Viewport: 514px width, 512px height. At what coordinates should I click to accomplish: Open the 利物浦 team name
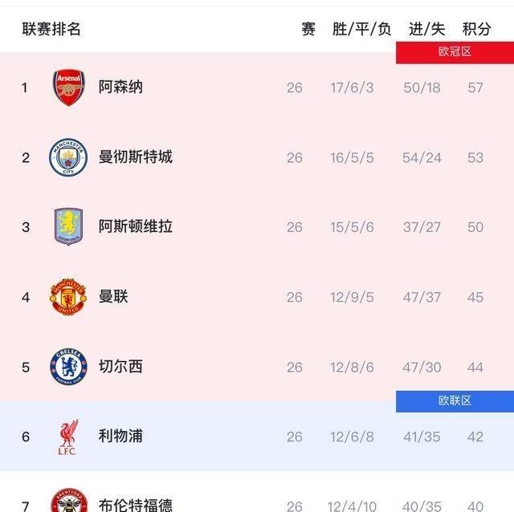[x=120, y=436]
